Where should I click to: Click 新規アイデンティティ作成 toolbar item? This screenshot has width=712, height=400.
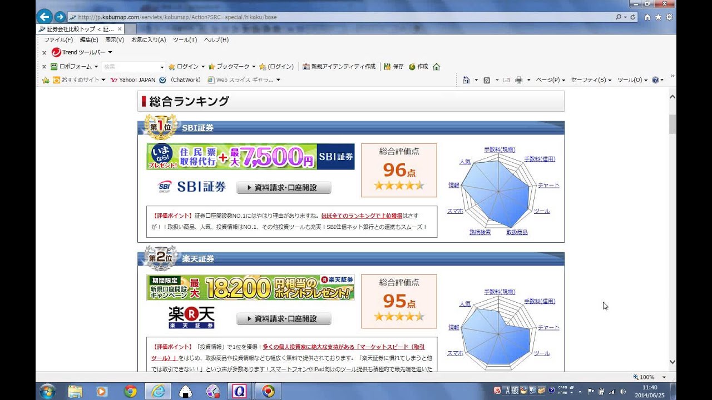pyautogui.click(x=339, y=66)
